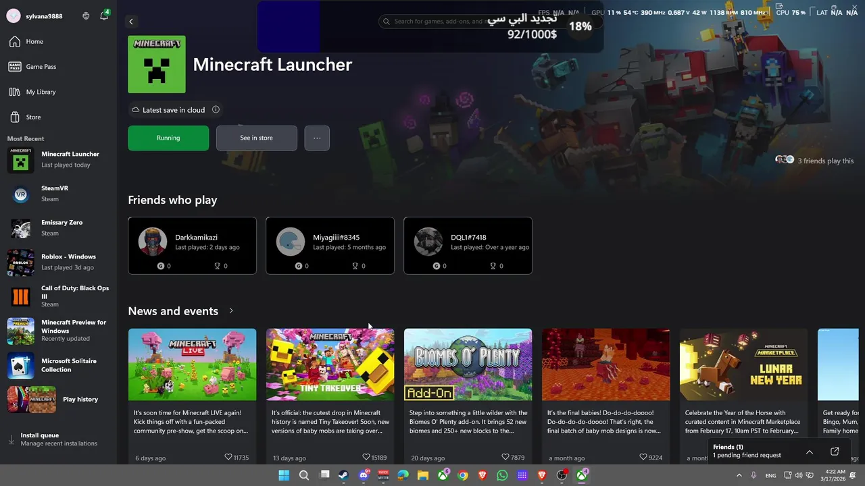Select Call of Duty: Black Ops III
Screen dimensions: 865x486
coord(58,296)
